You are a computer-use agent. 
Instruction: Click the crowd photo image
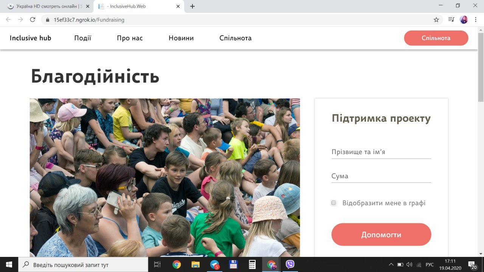(x=165, y=178)
